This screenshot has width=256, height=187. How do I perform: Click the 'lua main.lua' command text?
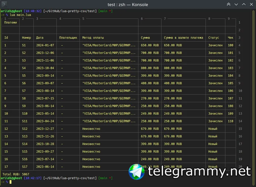tap(21, 15)
